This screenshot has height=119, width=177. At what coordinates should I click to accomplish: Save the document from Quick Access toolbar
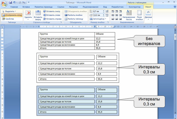(x=11, y=2)
